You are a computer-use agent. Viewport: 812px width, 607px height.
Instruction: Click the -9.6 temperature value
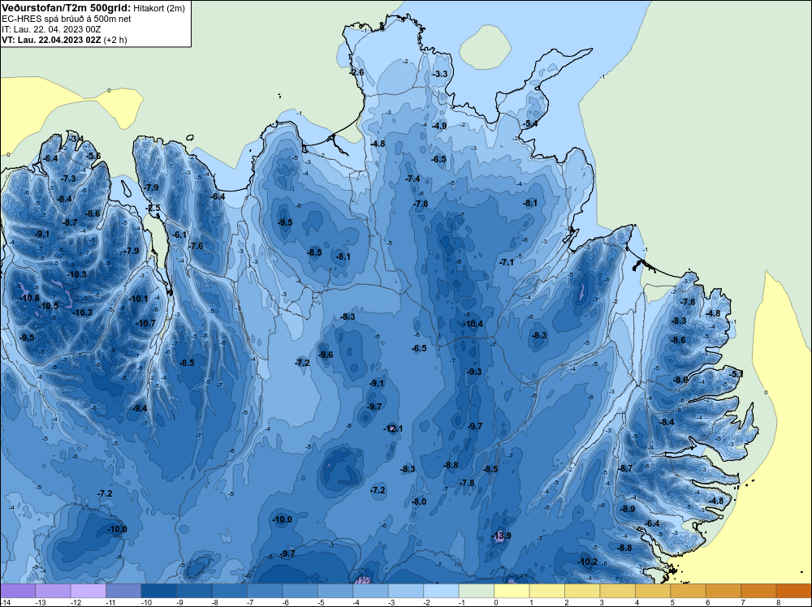[x=326, y=355]
